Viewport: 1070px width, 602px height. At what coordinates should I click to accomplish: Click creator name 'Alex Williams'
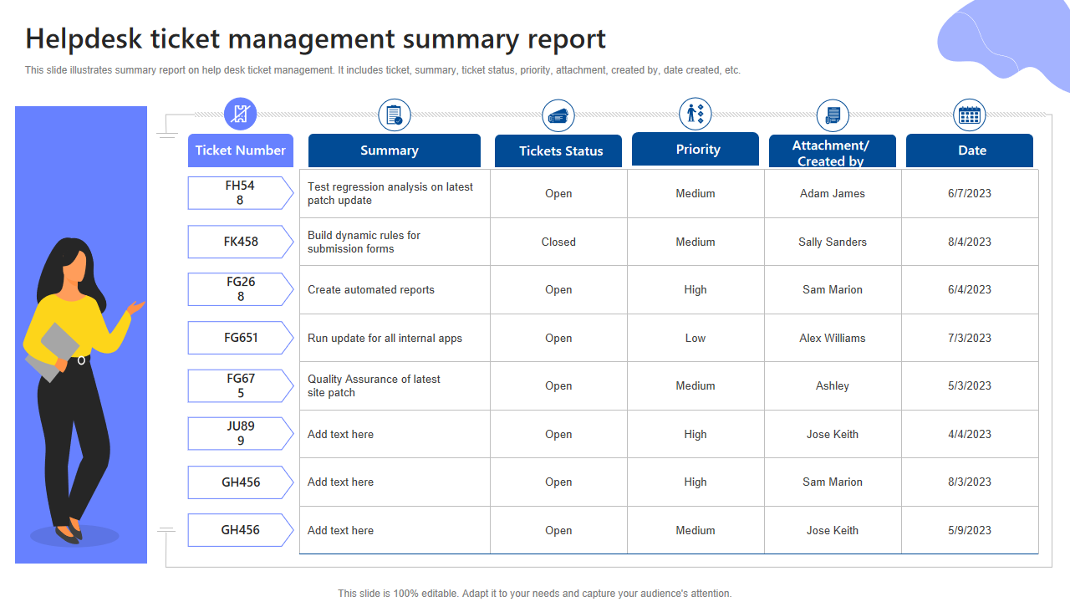(x=833, y=338)
